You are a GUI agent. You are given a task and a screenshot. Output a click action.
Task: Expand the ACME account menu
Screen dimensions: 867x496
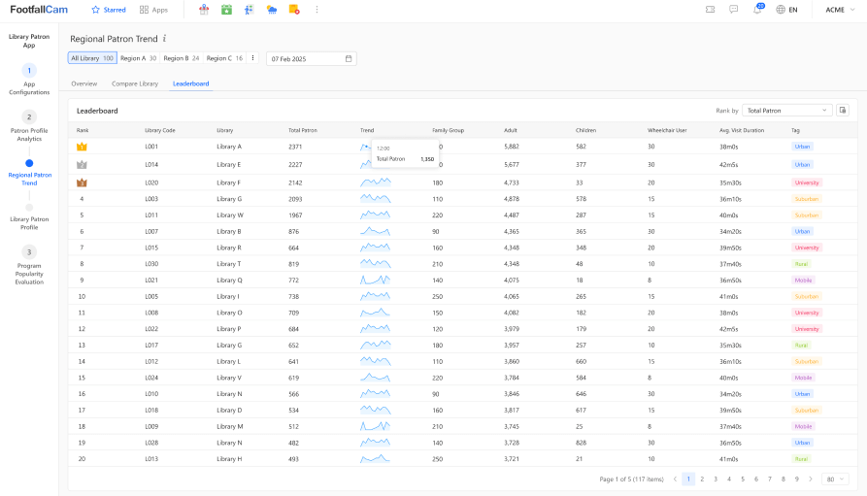(x=840, y=10)
